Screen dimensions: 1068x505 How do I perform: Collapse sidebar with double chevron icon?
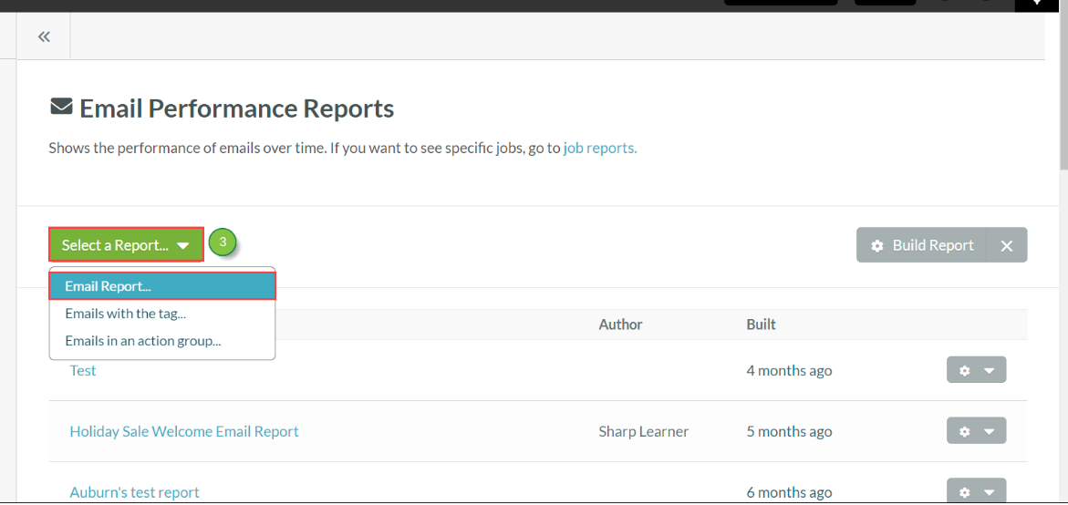coord(45,36)
